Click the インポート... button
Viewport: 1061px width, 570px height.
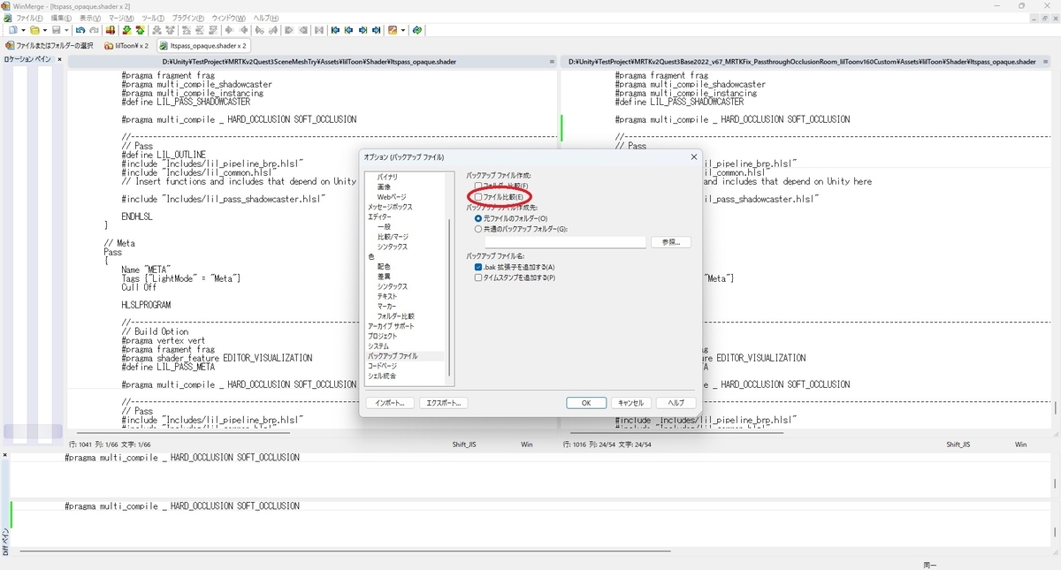coord(390,403)
